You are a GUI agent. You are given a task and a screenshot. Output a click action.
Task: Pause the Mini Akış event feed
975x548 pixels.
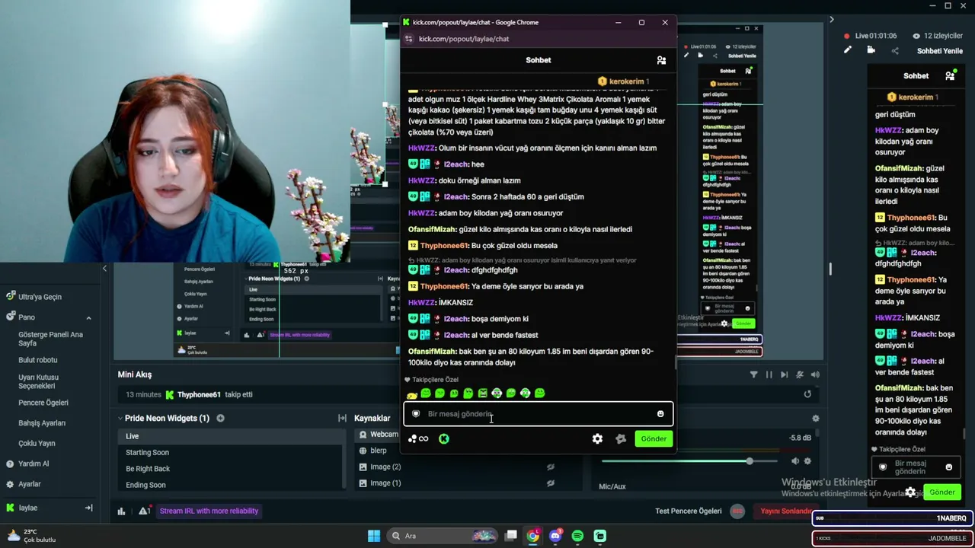point(769,374)
